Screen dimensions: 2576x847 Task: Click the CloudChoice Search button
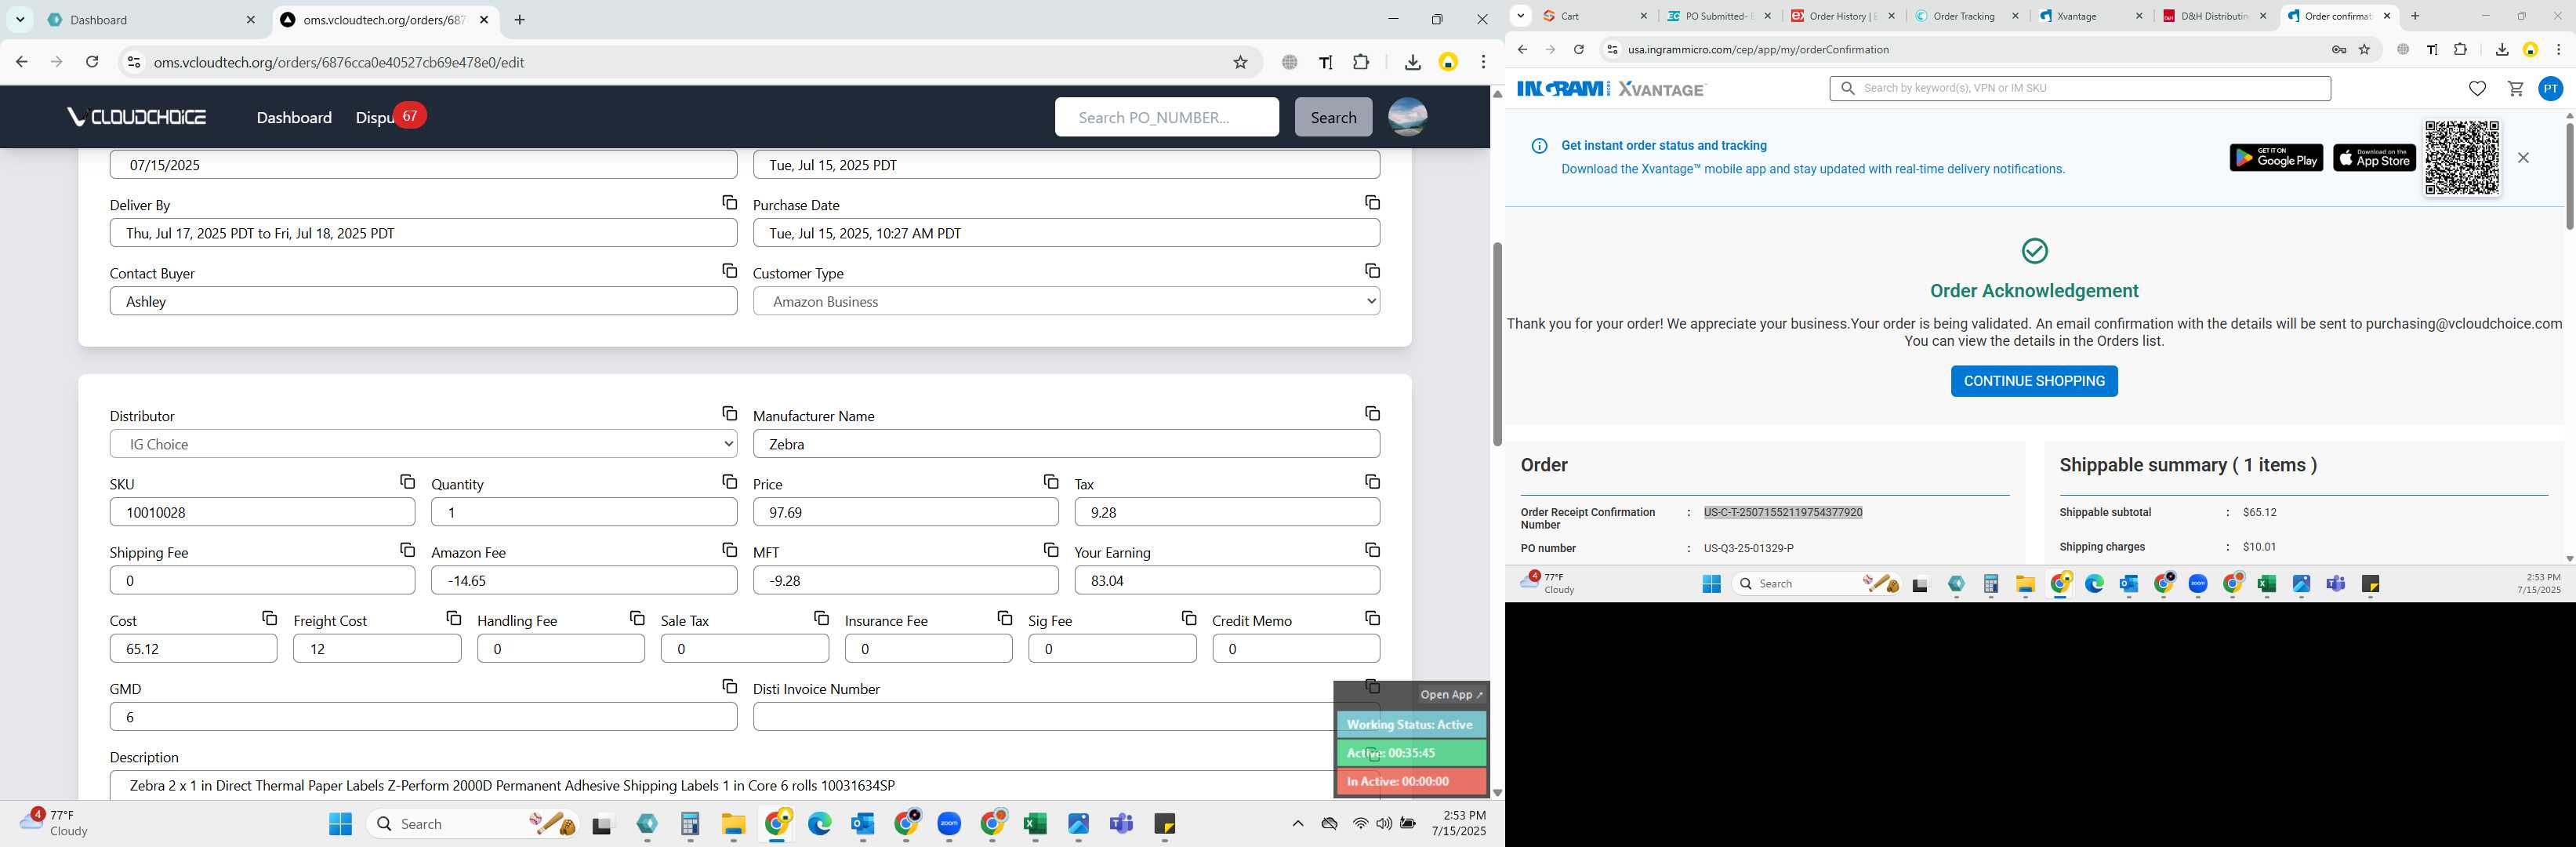pos(1333,117)
